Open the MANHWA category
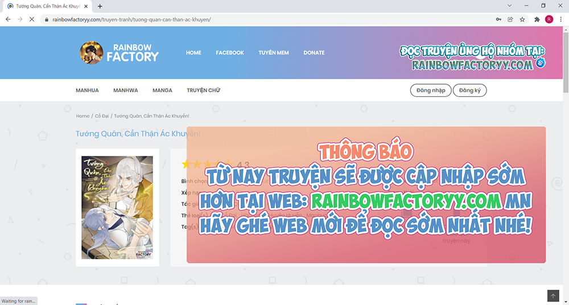 point(125,90)
